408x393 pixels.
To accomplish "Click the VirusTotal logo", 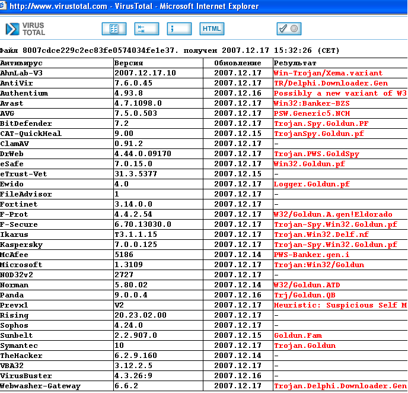I will [26, 29].
